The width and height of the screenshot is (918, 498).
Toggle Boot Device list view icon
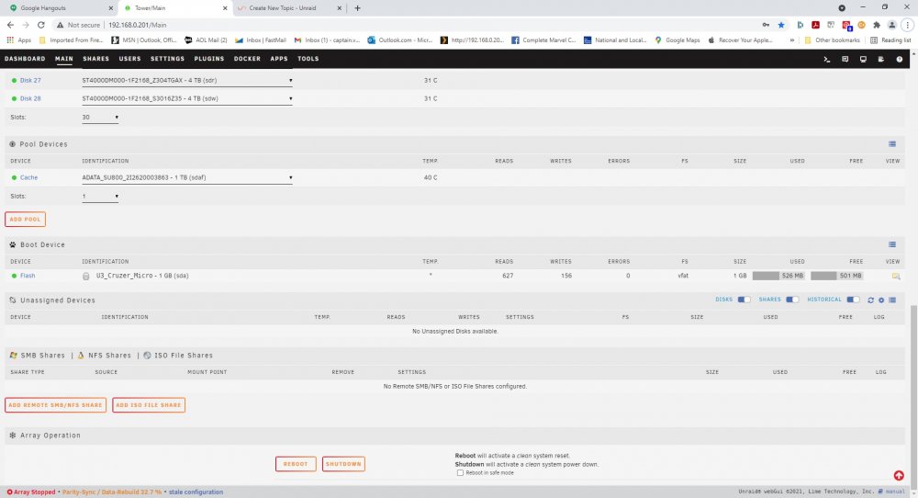point(892,244)
